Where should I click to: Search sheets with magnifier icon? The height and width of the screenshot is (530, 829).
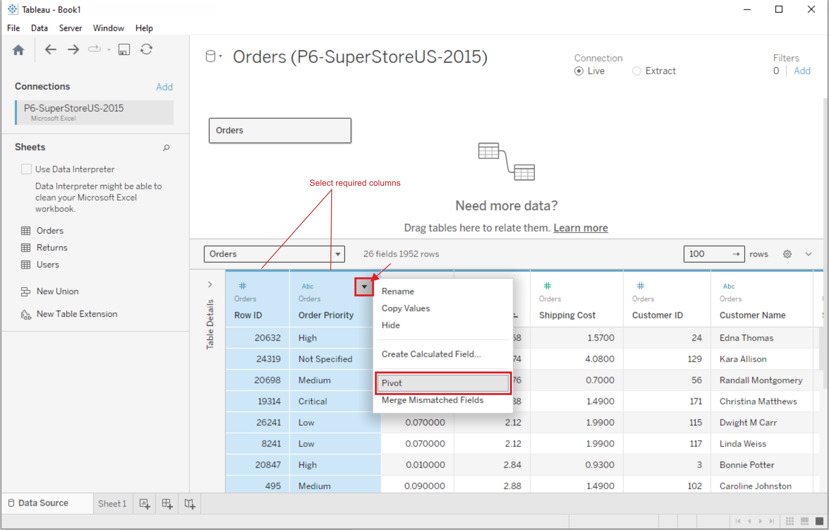tap(166, 148)
